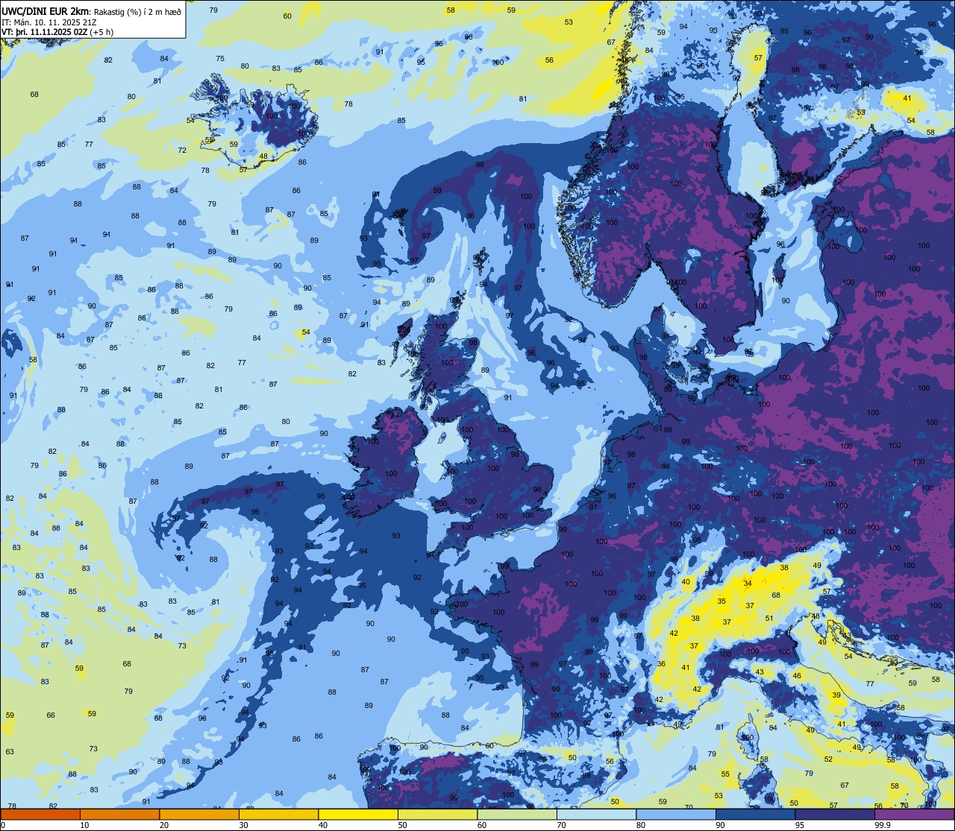Click the legend tick label '99.9'
955x831 pixels.
pyautogui.click(x=883, y=825)
